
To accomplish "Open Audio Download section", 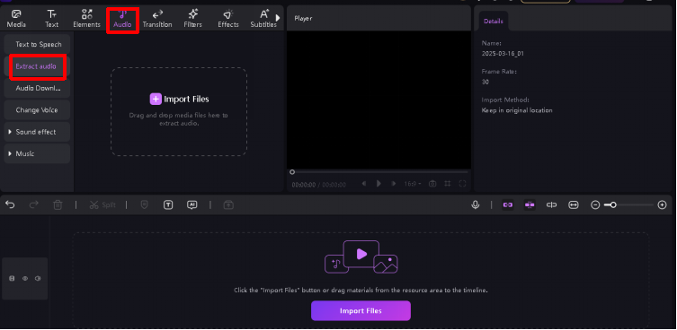I will click(x=37, y=88).
